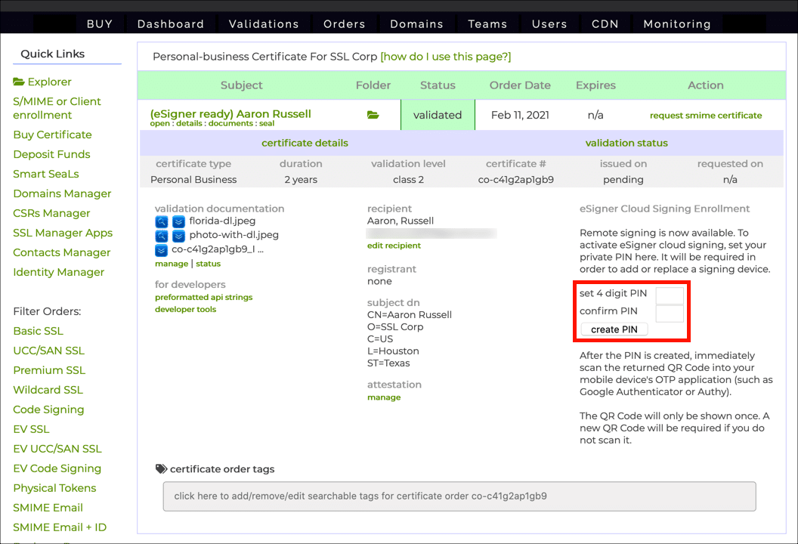This screenshot has width=798, height=544.
Task: Open the 'how do I use this page?' help link
Action: coord(446,57)
